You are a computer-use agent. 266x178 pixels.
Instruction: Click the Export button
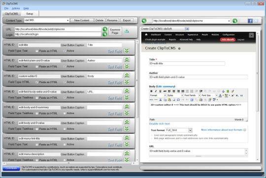[x=127, y=20]
